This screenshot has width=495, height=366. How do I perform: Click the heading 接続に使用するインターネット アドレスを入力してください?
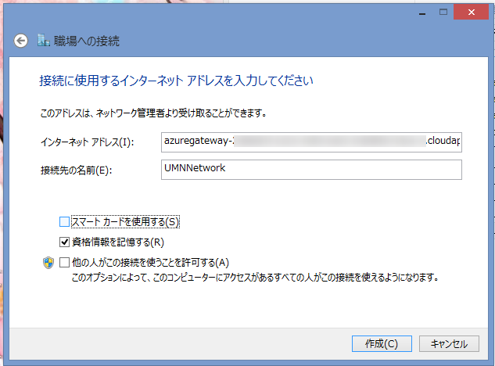[x=176, y=81]
